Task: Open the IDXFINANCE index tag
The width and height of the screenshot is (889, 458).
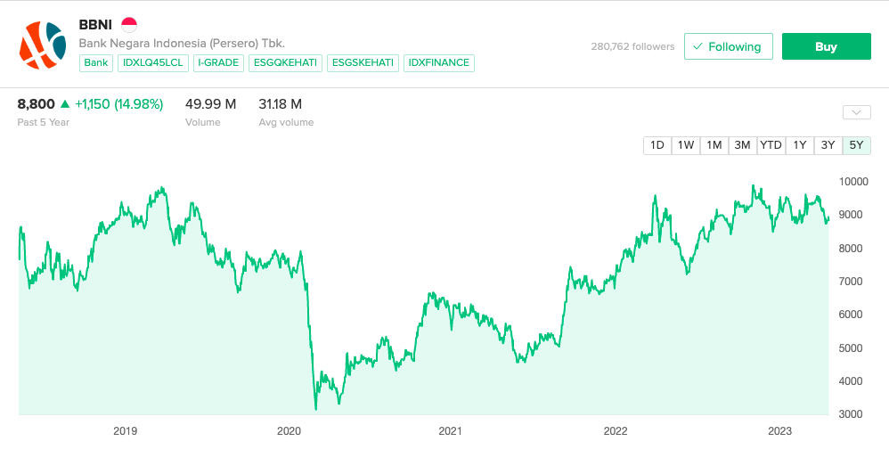Action: [439, 63]
